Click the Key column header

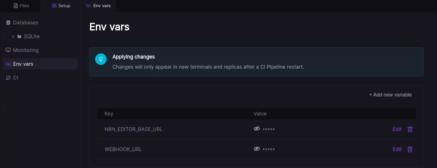tap(109, 114)
